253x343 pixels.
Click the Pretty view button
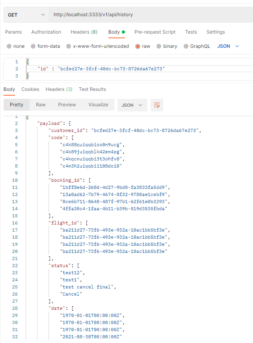(17, 105)
